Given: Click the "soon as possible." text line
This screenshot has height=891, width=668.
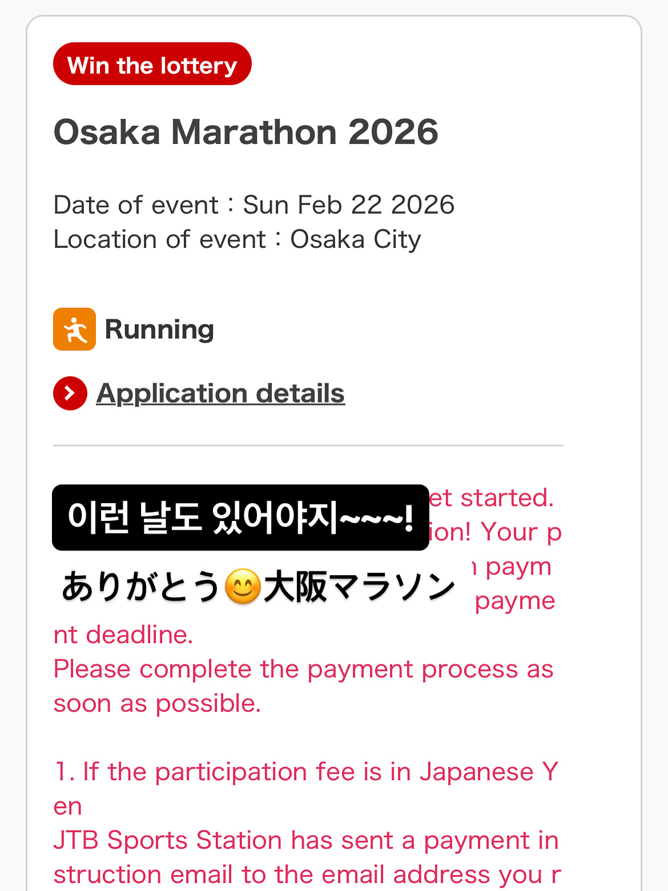Looking at the screenshot, I should coord(157,704).
